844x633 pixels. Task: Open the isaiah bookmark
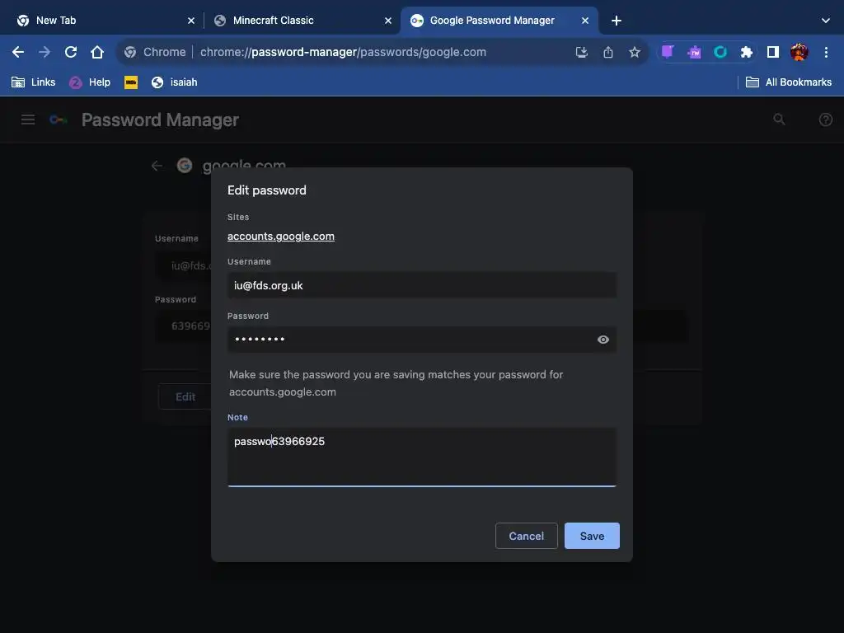point(175,82)
